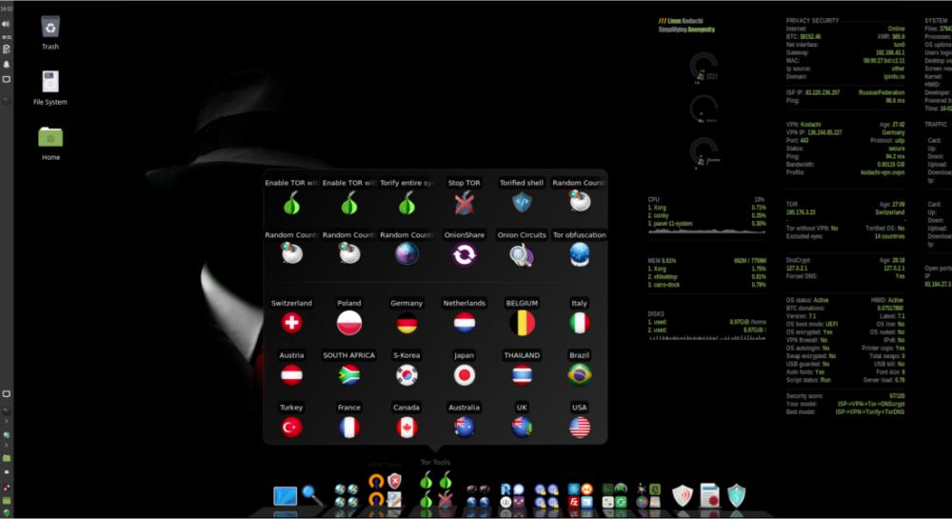This screenshot has width=952, height=519.
Task: Click the 'en' keyboard layout indicator
Action: tap(6, 37)
